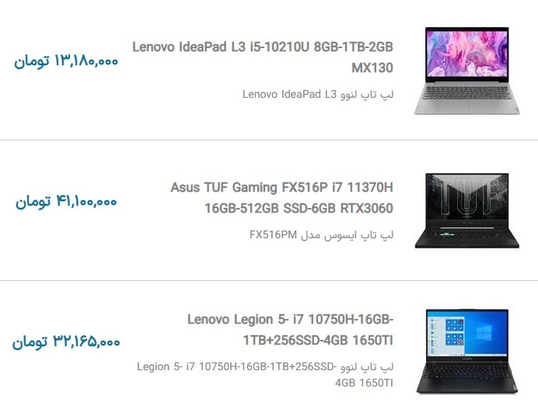Click the keyboard of the silver IdeaPad
The image size is (538, 416).
[x=467, y=93]
